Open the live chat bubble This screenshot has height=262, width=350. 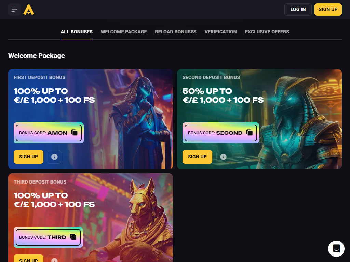(336, 248)
